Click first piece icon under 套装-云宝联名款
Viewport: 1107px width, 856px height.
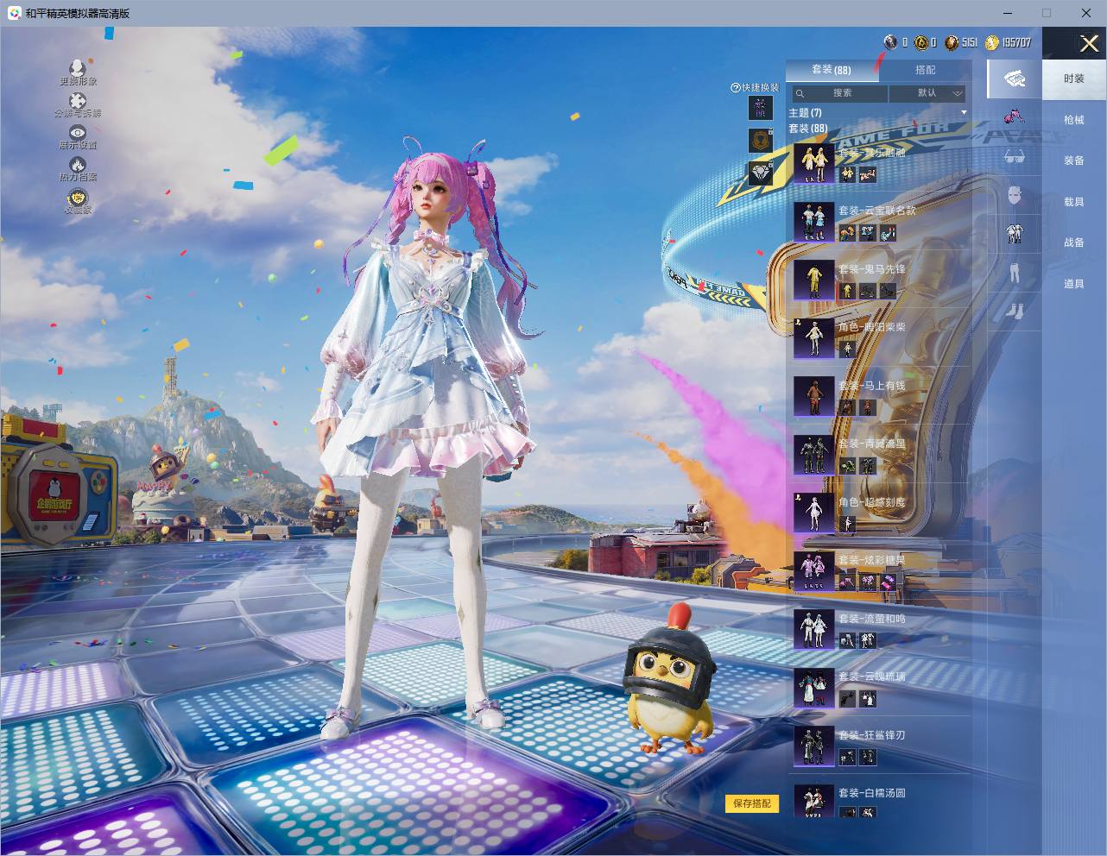click(847, 233)
